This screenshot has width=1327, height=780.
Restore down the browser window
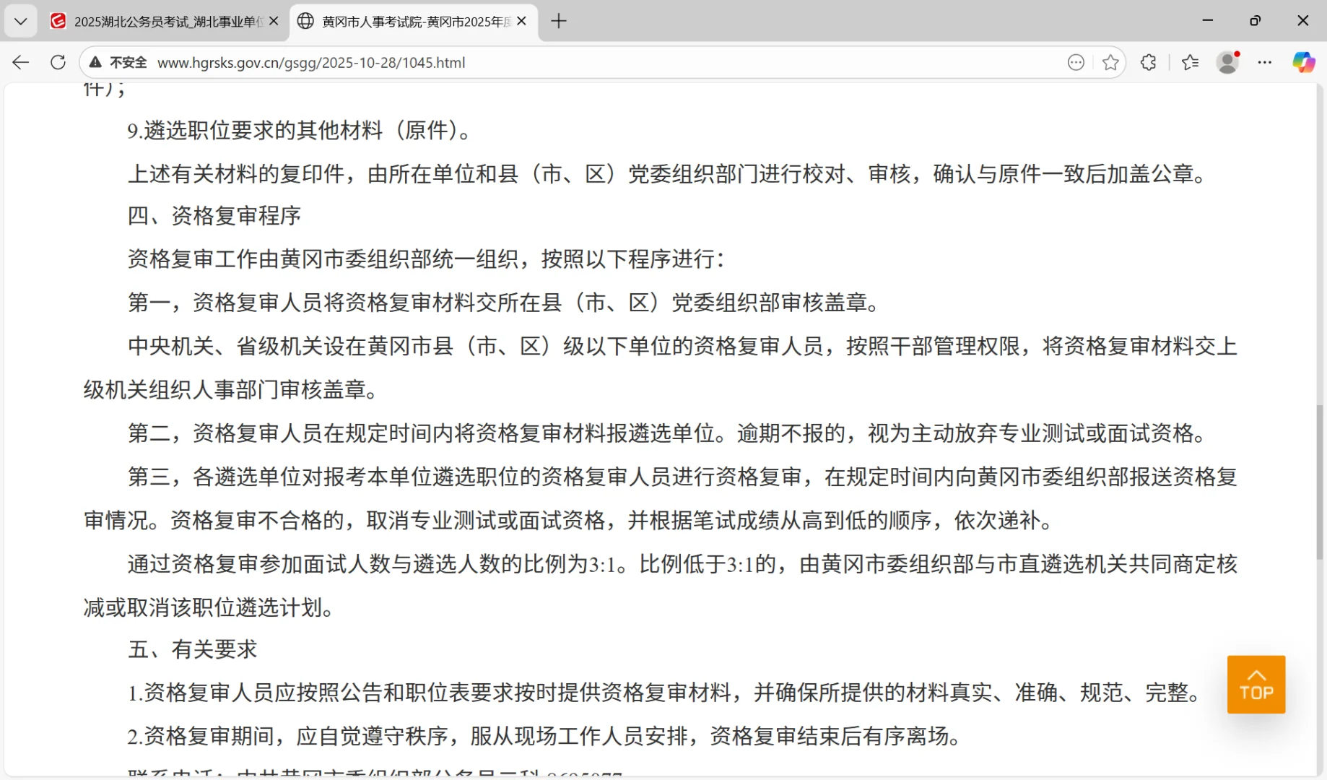pyautogui.click(x=1256, y=21)
